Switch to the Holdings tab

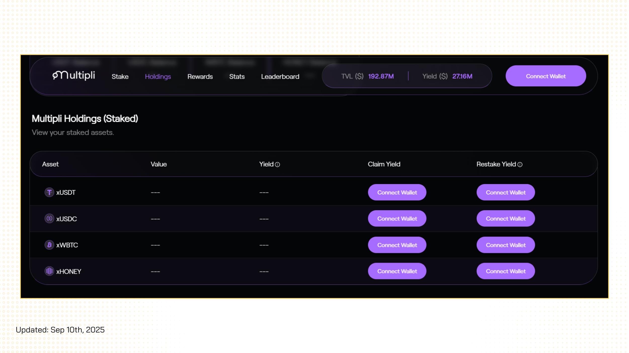pos(158,77)
